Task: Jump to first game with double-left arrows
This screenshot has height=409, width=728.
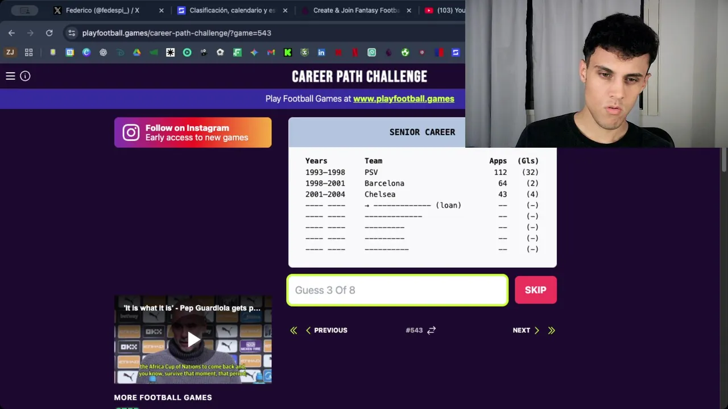Action: click(x=293, y=330)
